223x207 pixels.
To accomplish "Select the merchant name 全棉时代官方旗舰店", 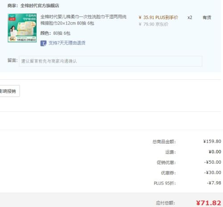I will tap(40, 6).
